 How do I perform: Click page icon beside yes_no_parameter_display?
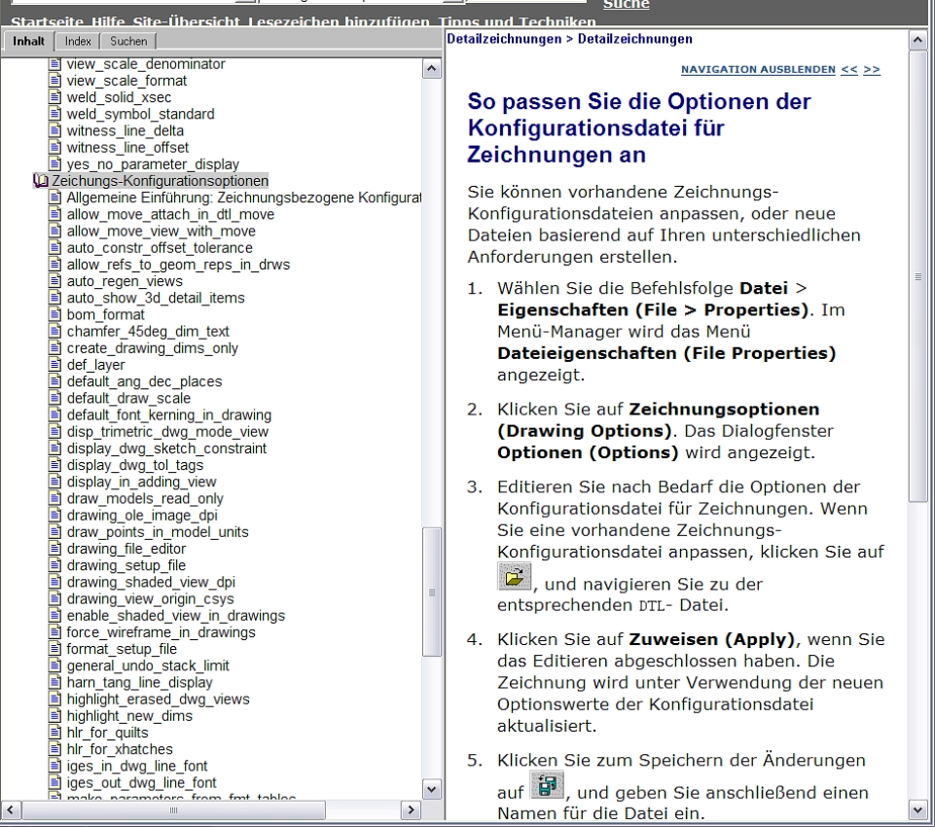coord(54,164)
